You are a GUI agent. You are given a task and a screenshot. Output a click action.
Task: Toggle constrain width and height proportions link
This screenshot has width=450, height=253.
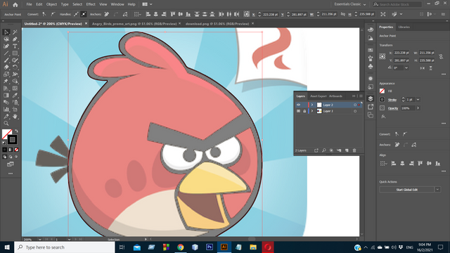click(x=441, y=56)
